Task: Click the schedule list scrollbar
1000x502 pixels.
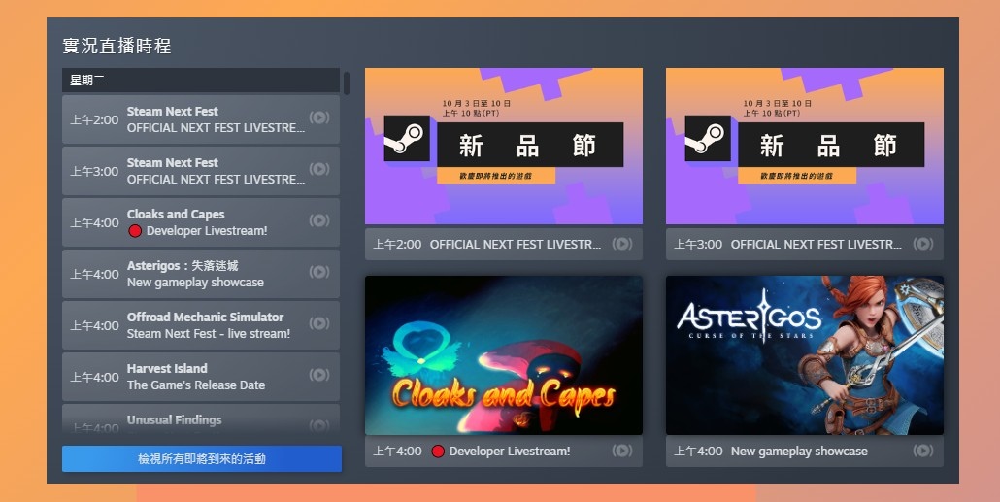Action: coord(346,84)
